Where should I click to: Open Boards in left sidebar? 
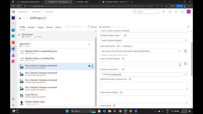tap(13, 30)
